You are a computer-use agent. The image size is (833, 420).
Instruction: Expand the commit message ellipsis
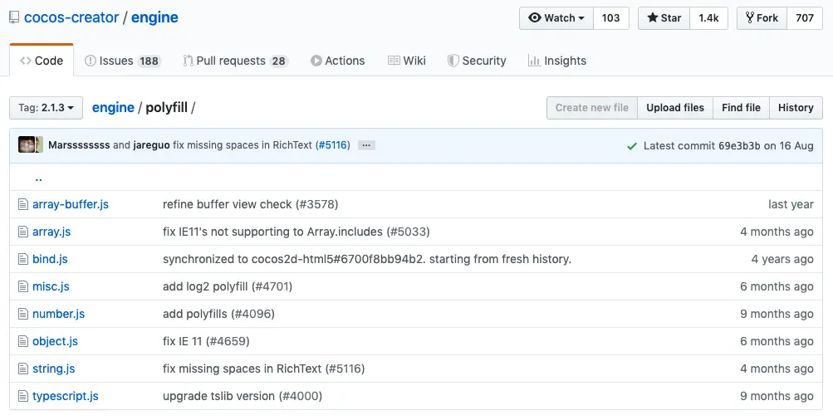pos(366,145)
